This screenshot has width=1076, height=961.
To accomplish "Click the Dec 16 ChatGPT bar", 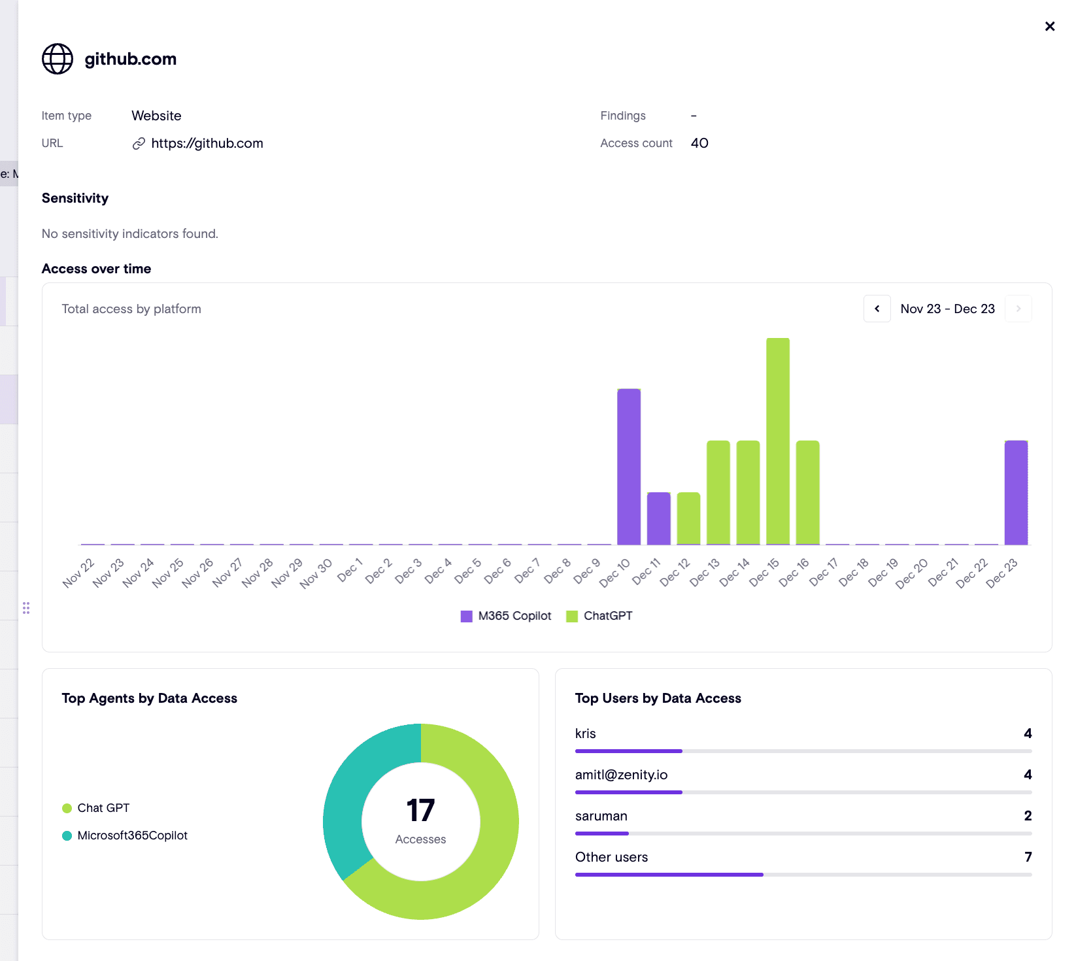I will click(x=808, y=492).
